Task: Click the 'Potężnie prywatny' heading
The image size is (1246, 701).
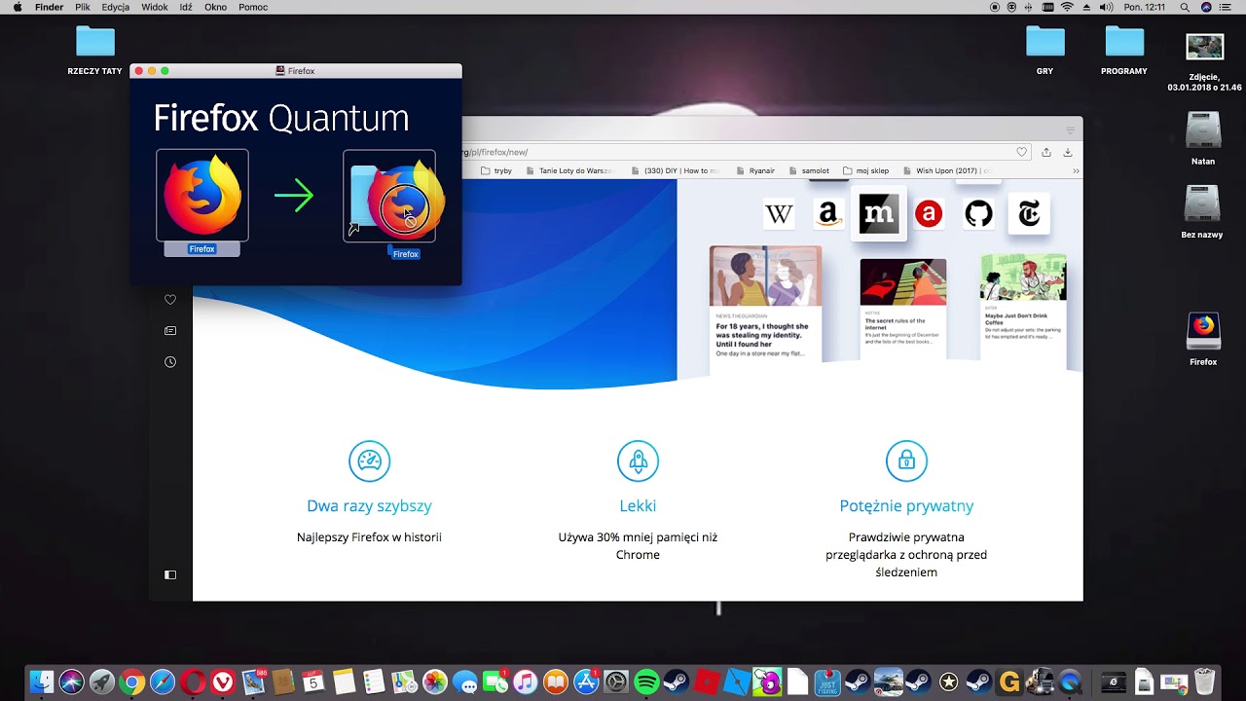Action: pyautogui.click(x=906, y=506)
